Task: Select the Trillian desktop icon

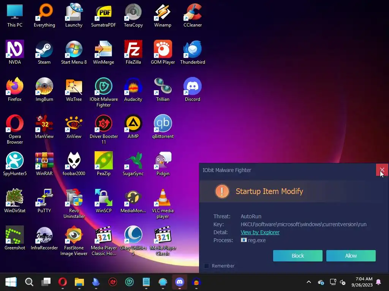Action: tap(163, 89)
